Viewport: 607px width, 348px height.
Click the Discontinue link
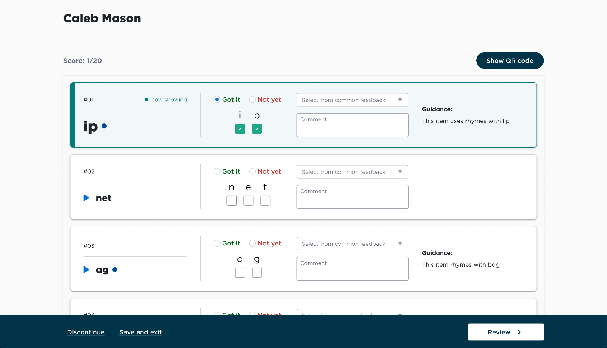coord(86,332)
